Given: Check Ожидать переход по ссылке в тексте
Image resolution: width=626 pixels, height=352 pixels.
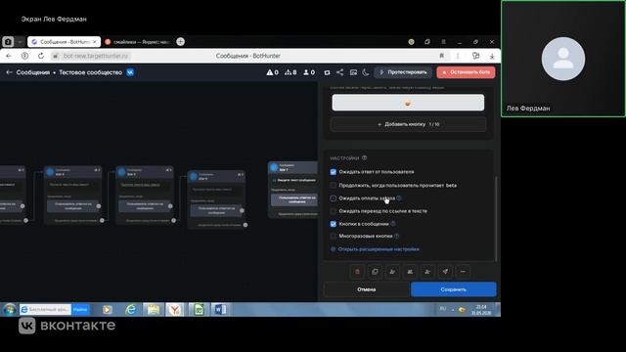Looking at the screenshot, I should click(333, 211).
